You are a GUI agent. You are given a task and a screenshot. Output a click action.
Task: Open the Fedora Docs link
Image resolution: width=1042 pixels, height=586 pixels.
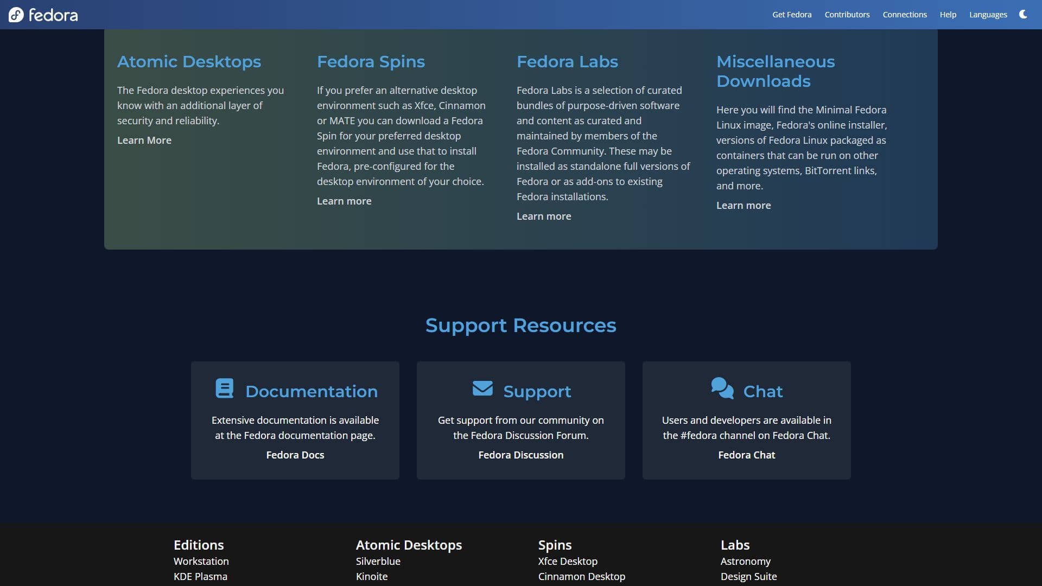click(295, 455)
